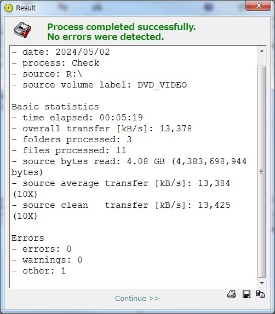Click the disc-with-checkmark status icon
Screen dimensions: 275x314
pyautogui.click(x=22, y=30)
